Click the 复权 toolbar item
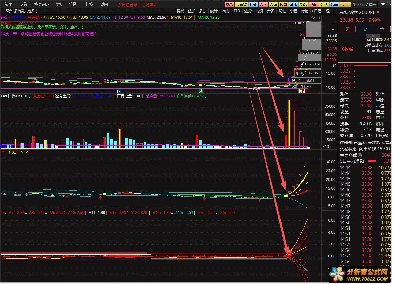Viewport: 393px width, 284px height. coord(180,11)
